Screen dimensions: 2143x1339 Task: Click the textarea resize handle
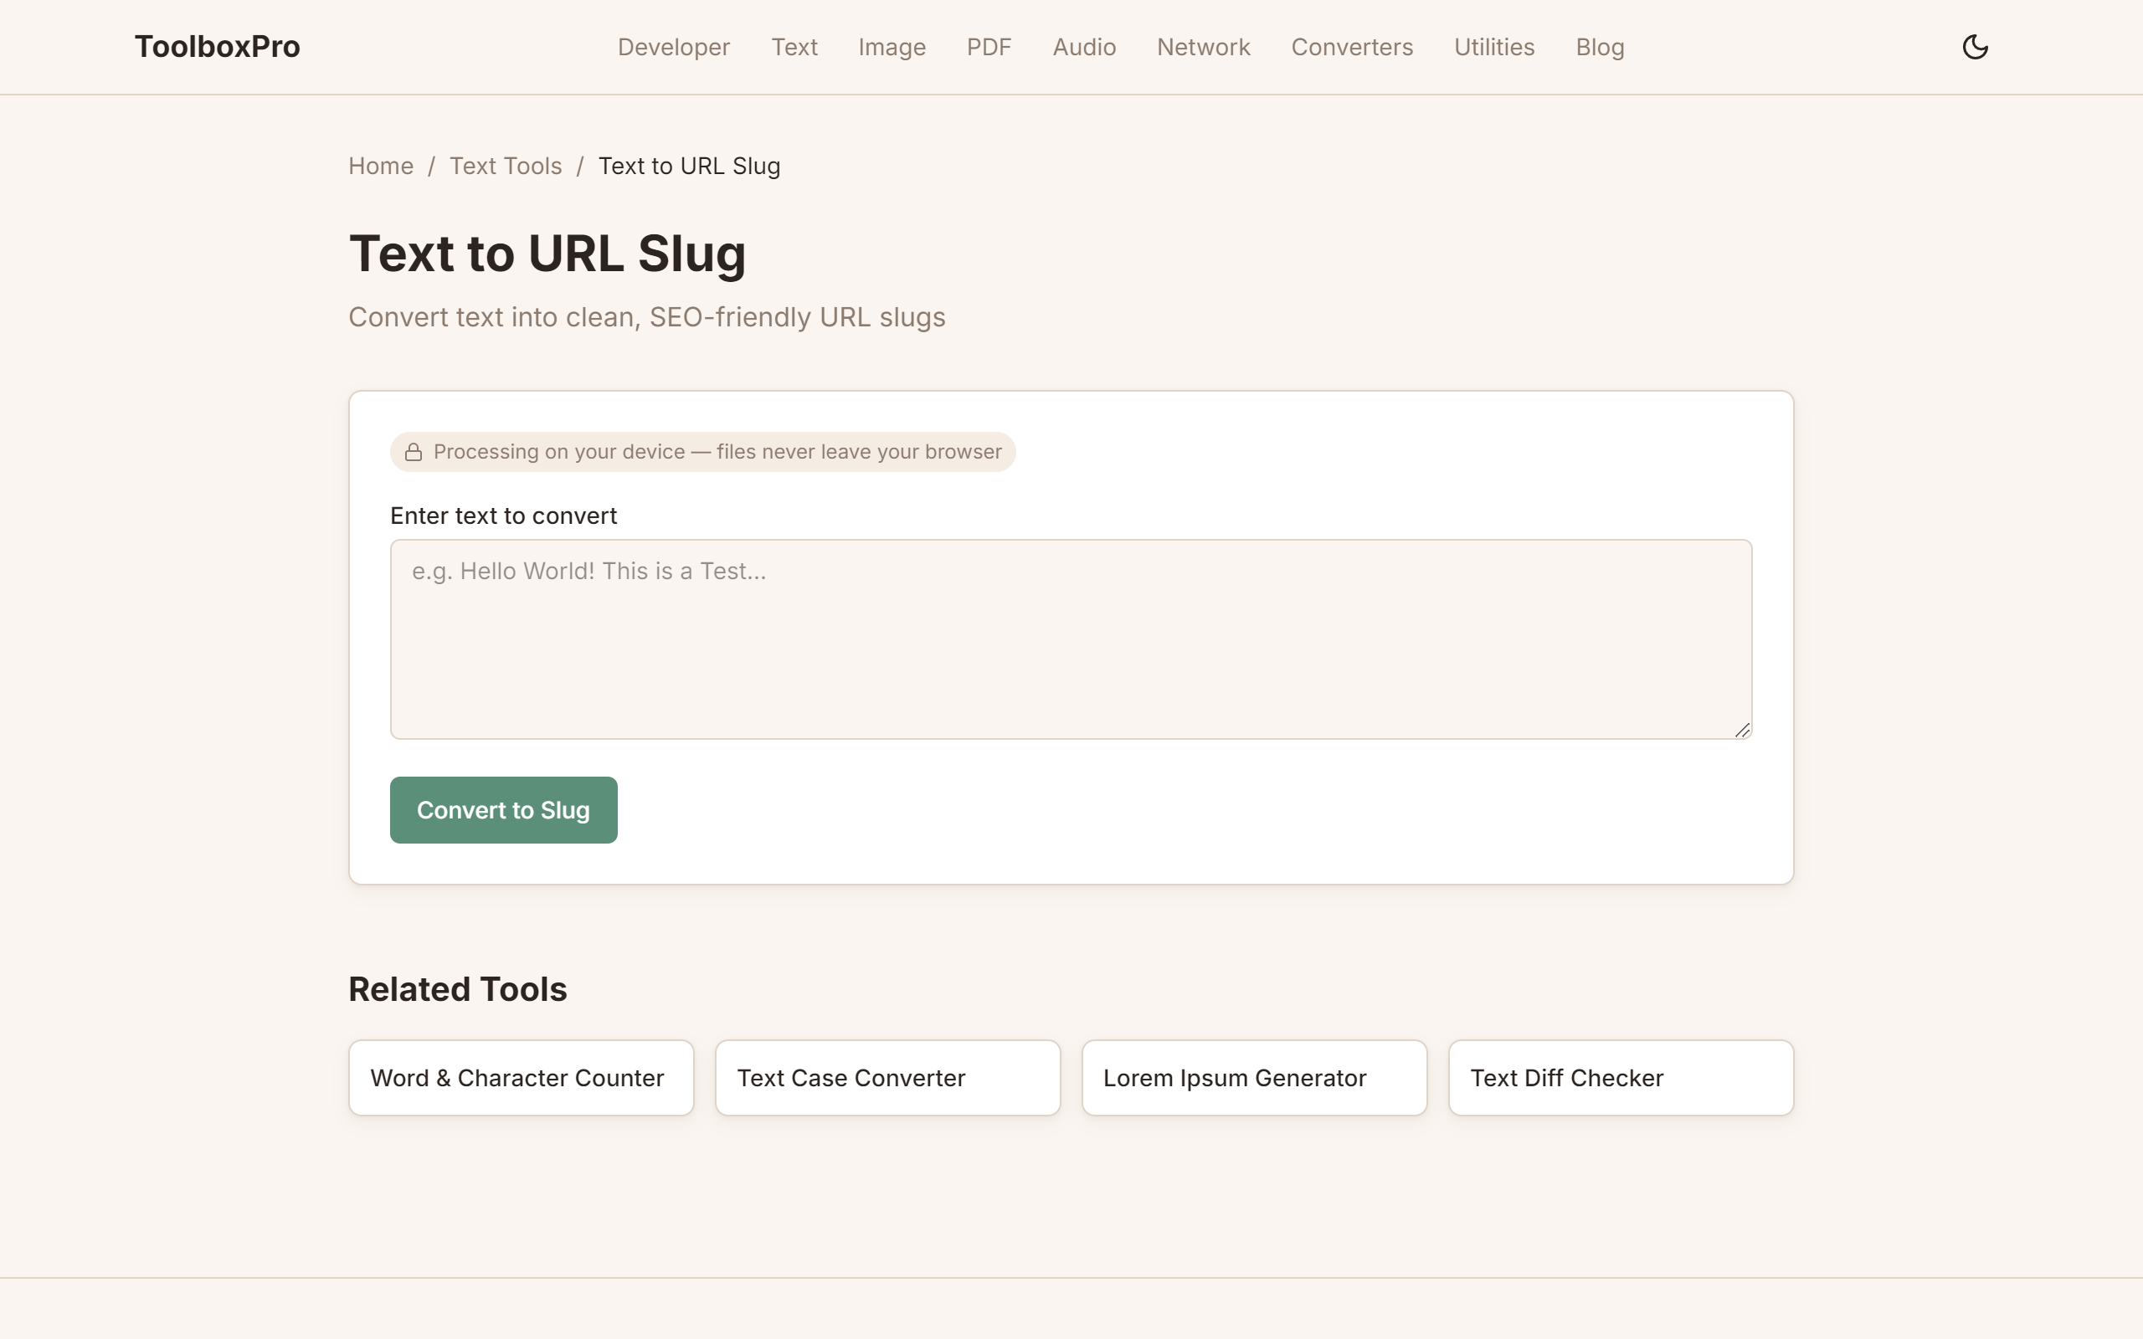[1742, 730]
